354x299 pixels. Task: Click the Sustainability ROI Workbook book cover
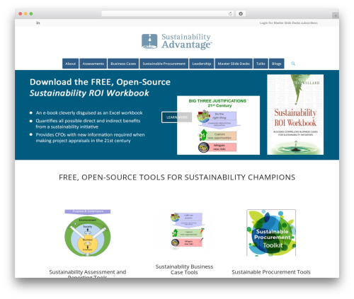click(295, 115)
